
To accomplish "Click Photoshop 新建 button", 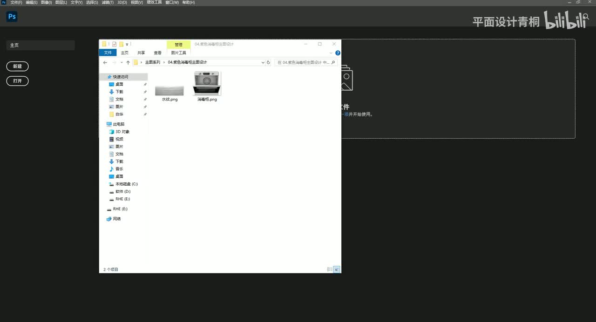I will [17, 67].
